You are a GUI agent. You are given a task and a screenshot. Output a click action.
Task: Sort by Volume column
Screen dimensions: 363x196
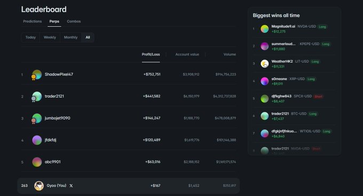230,54
